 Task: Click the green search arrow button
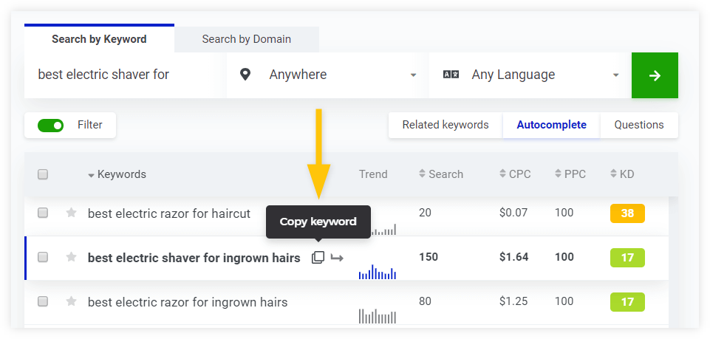654,75
